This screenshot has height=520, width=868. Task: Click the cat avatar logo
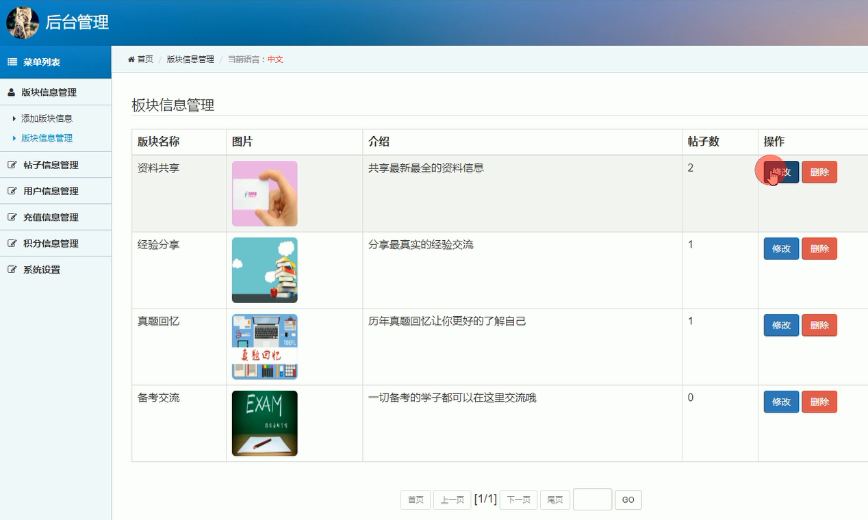coord(23,23)
